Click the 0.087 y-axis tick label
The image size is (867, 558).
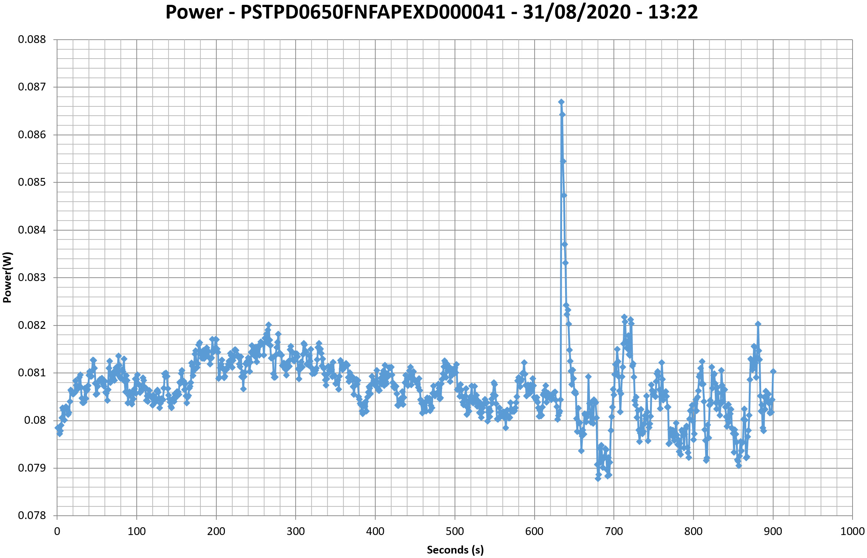pyautogui.click(x=32, y=87)
